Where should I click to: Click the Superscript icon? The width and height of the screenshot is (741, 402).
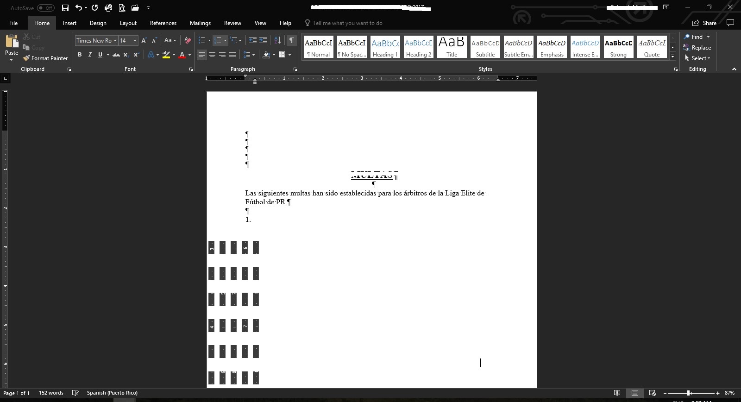click(x=136, y=55)
